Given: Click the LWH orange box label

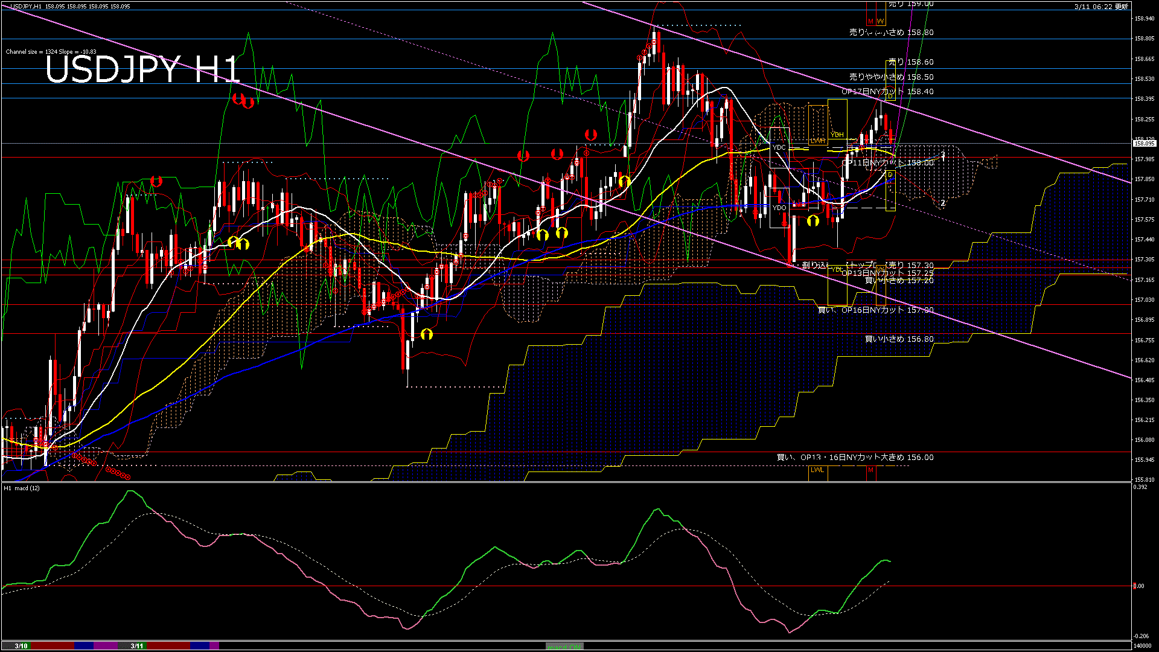Looking at the screenshot, I should tap(817, 141).
